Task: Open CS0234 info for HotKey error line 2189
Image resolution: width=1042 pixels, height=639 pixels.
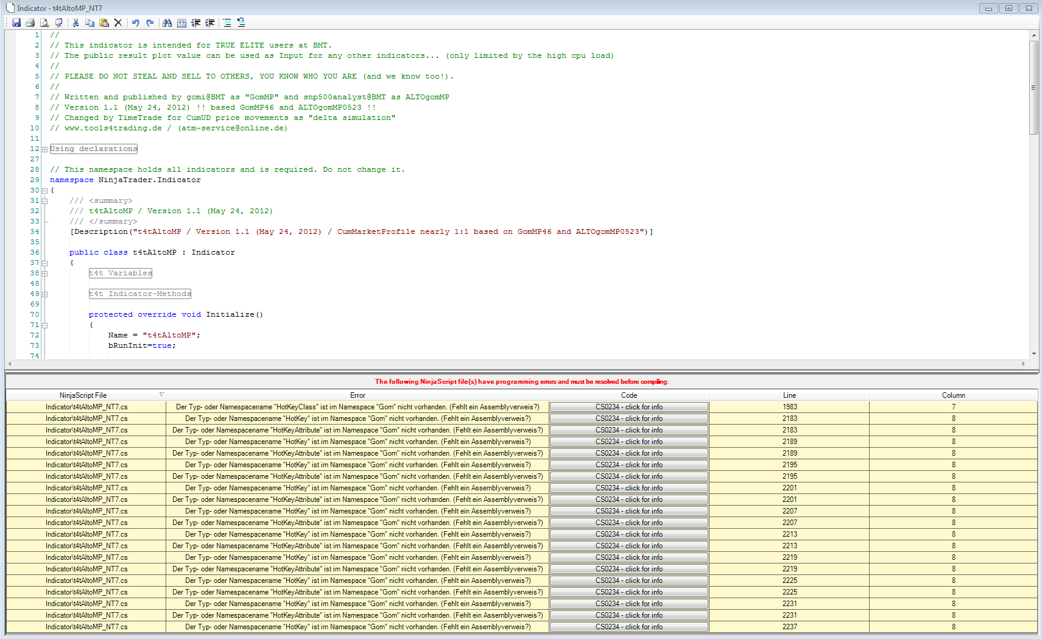Action: [629, 442]
